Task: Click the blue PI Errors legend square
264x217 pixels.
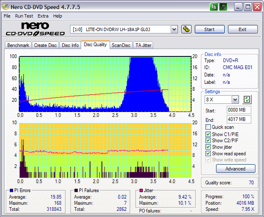Action: point(12,190)
